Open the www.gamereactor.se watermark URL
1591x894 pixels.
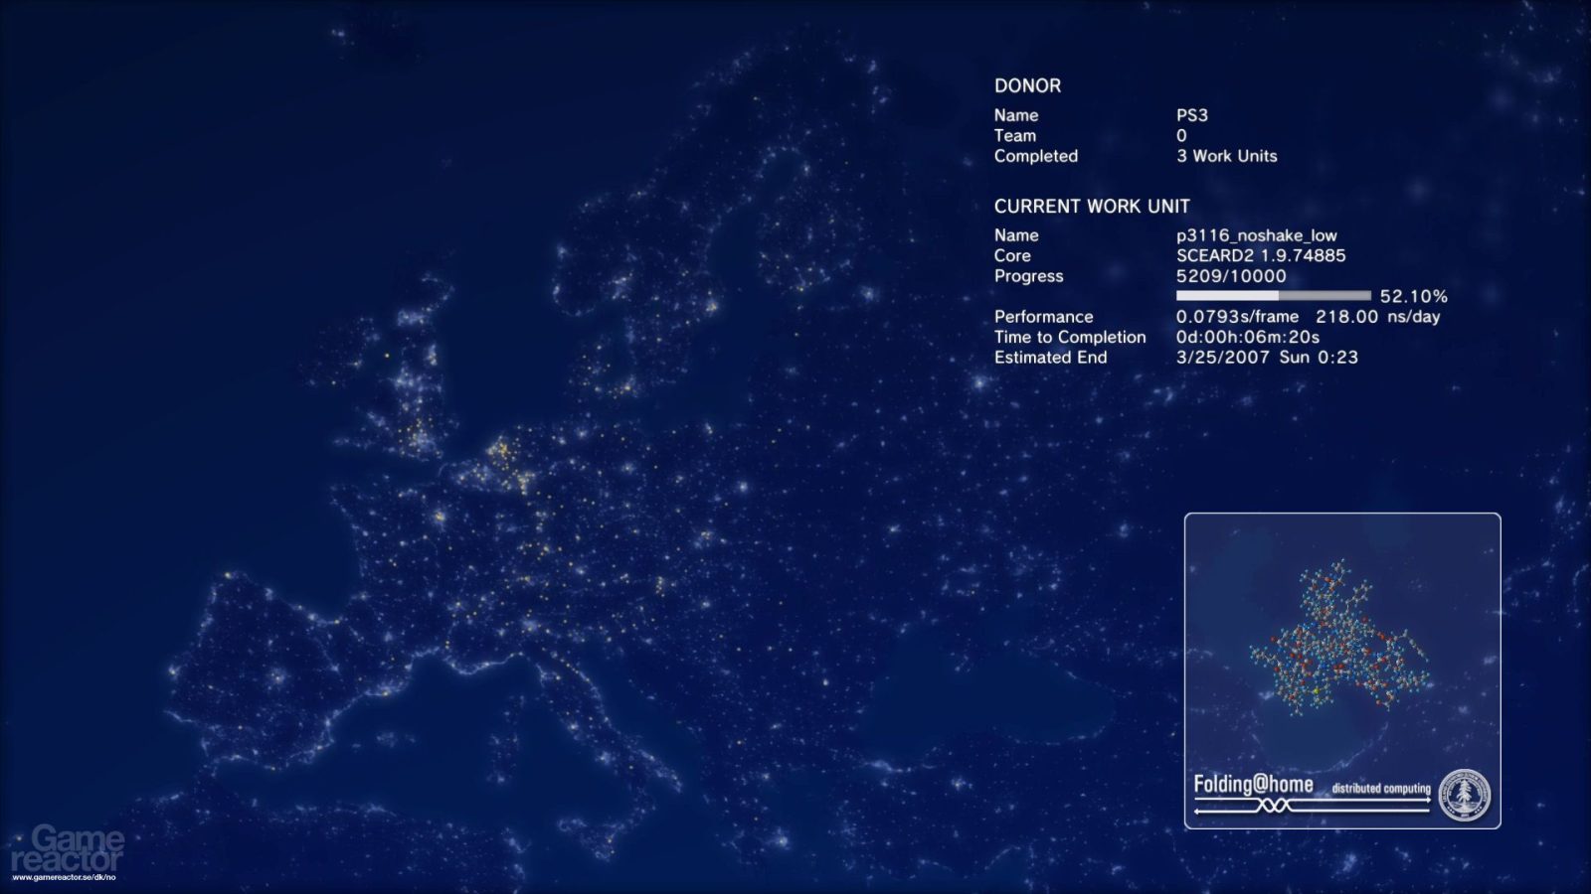click(x=65, y=877)
